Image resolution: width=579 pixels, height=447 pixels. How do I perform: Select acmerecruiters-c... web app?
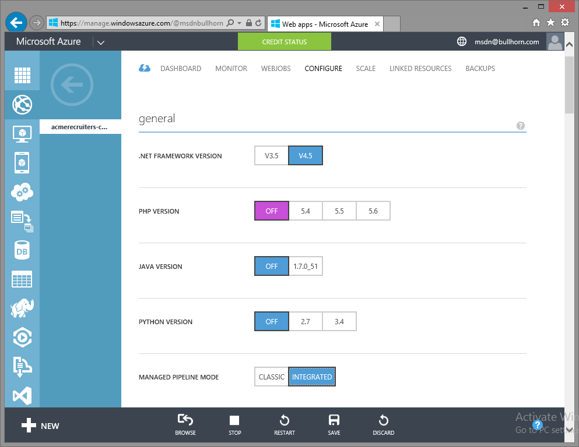click(x=80, y=127)
